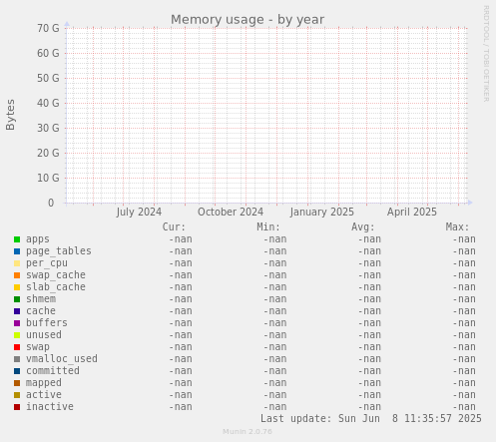Select the vmalloc_used gray swatch
The width and height of the screenshot is (496, 442).
tap(17, 359)
